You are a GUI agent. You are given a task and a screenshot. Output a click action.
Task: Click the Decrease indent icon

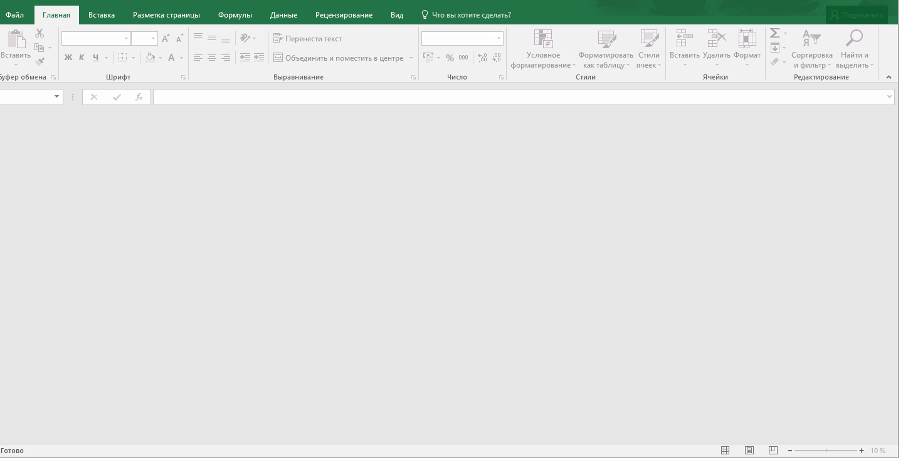pos(245,58)
